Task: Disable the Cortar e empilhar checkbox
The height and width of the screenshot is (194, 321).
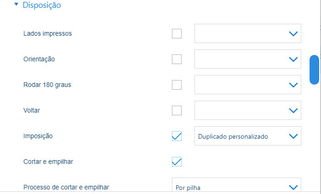Action: [177, 162]
